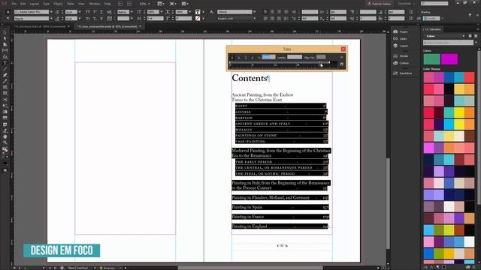Open the File menu
Image resolution: width=481 pixels, height=270 pixels.
(x=14, y=4)
